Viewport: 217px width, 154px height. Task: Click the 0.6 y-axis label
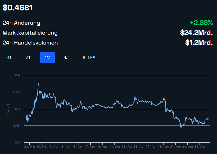(x=18, y=75)
